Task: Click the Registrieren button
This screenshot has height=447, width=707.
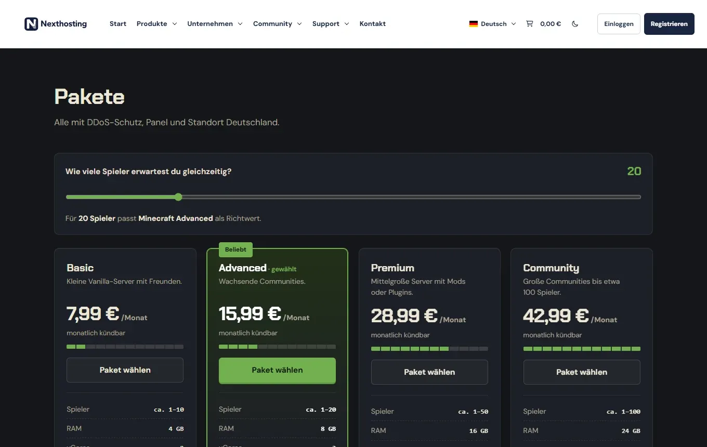Action: (669, 24)
